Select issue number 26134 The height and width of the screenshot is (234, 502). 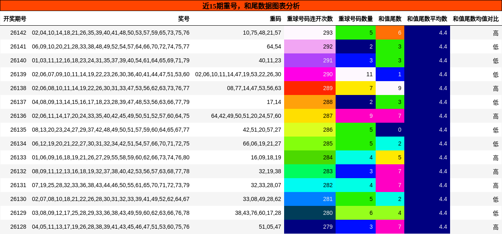[18, 143]
